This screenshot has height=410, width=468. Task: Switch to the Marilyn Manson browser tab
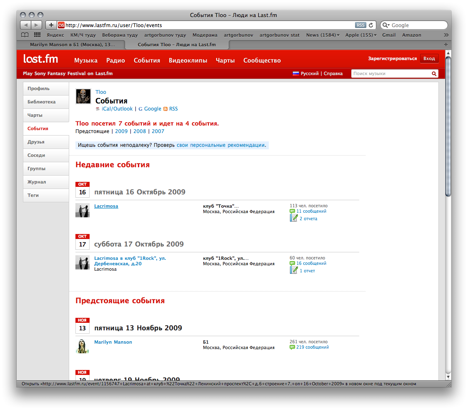point(73,45)
